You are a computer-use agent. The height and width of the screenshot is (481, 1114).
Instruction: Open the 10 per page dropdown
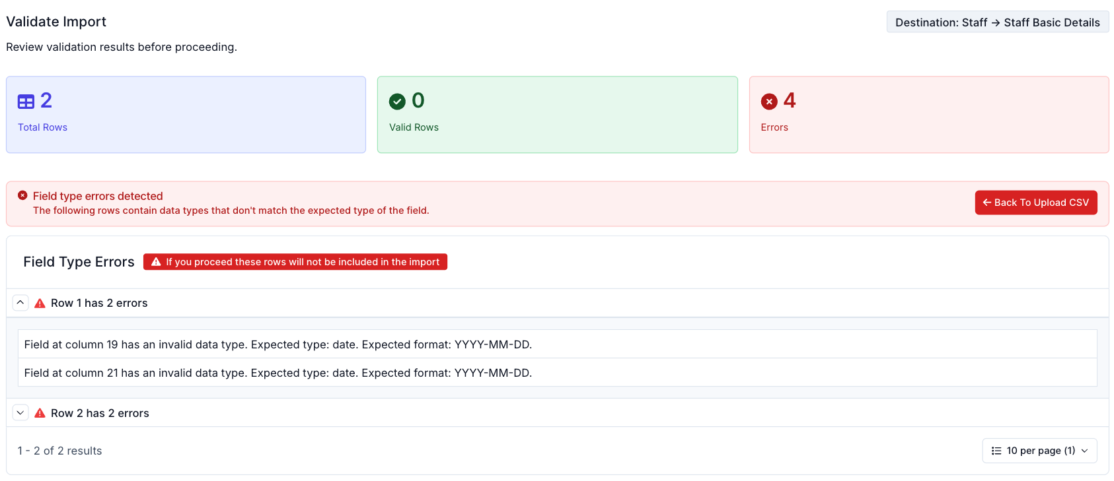coord(1039,451)
